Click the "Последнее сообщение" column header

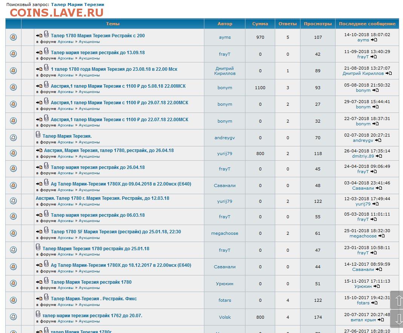pyautogui.click(x=367, y=24)
